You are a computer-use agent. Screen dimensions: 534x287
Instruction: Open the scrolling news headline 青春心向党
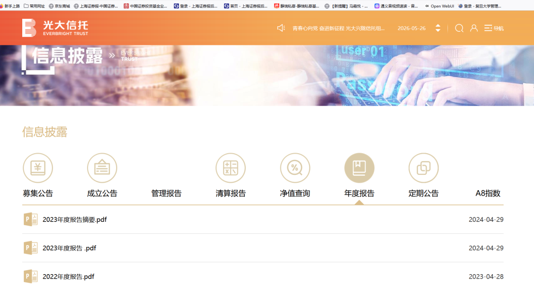[x=339, y=28]
